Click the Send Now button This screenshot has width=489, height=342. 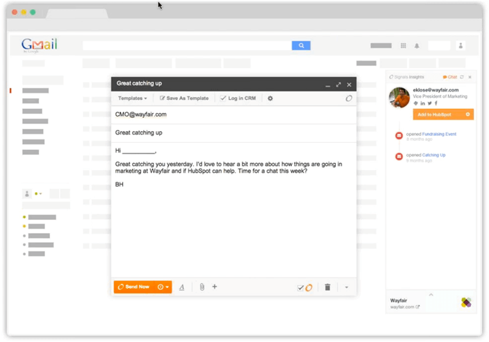(135, 287)
